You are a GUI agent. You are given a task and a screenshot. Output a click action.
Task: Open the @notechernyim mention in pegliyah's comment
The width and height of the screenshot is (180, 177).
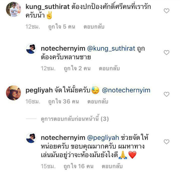coord(126,90)
